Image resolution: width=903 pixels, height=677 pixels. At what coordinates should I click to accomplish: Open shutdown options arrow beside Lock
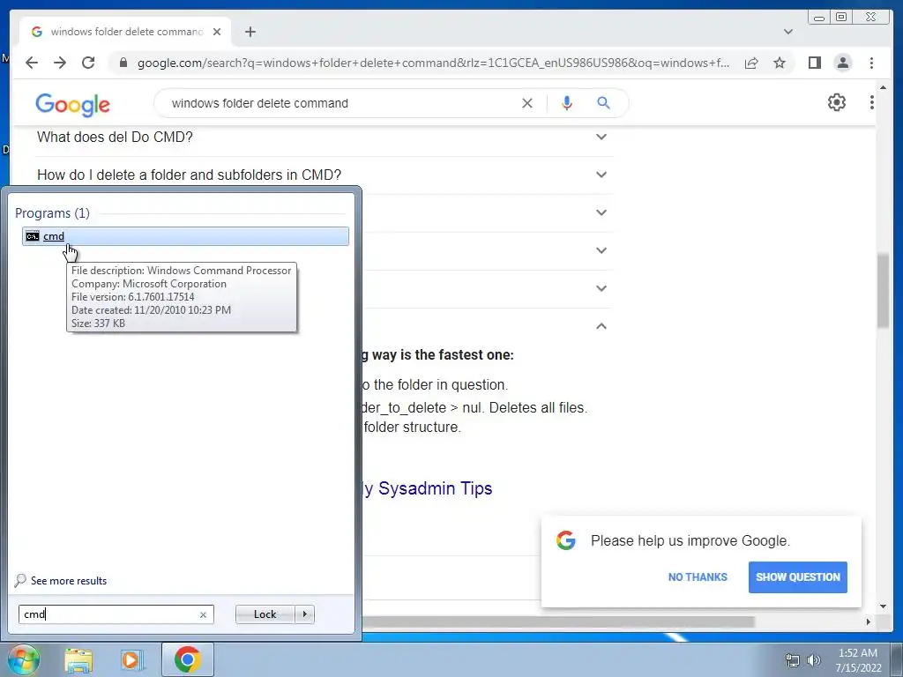tap(304, 614)
